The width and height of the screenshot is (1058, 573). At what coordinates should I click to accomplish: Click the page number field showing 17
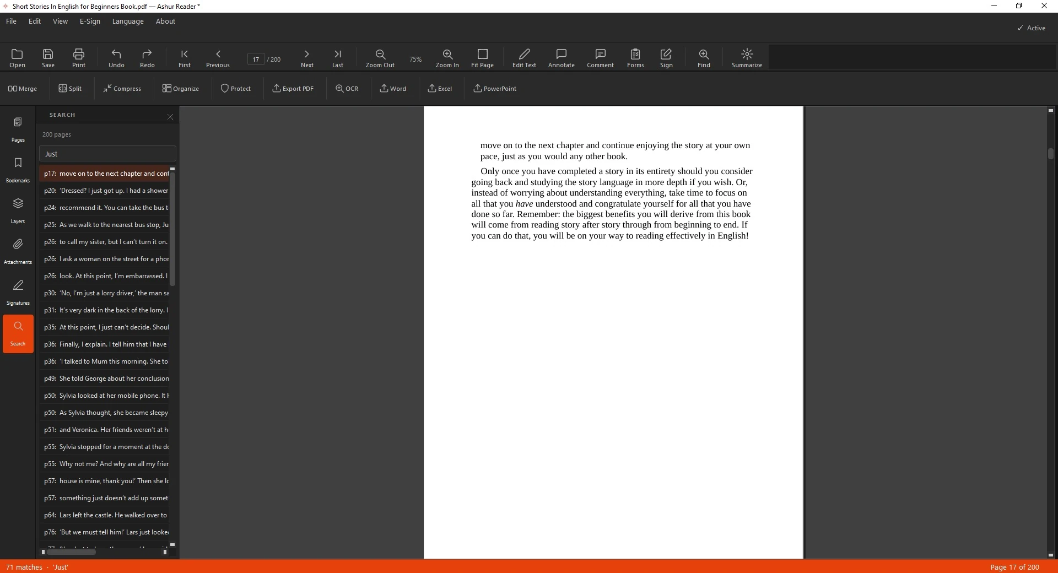pyautogui.click(x=256, y=59)
